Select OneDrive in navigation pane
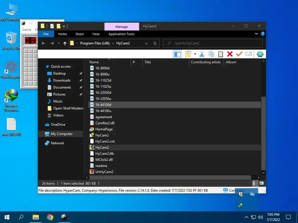298x223 pixels. point(58,125)
